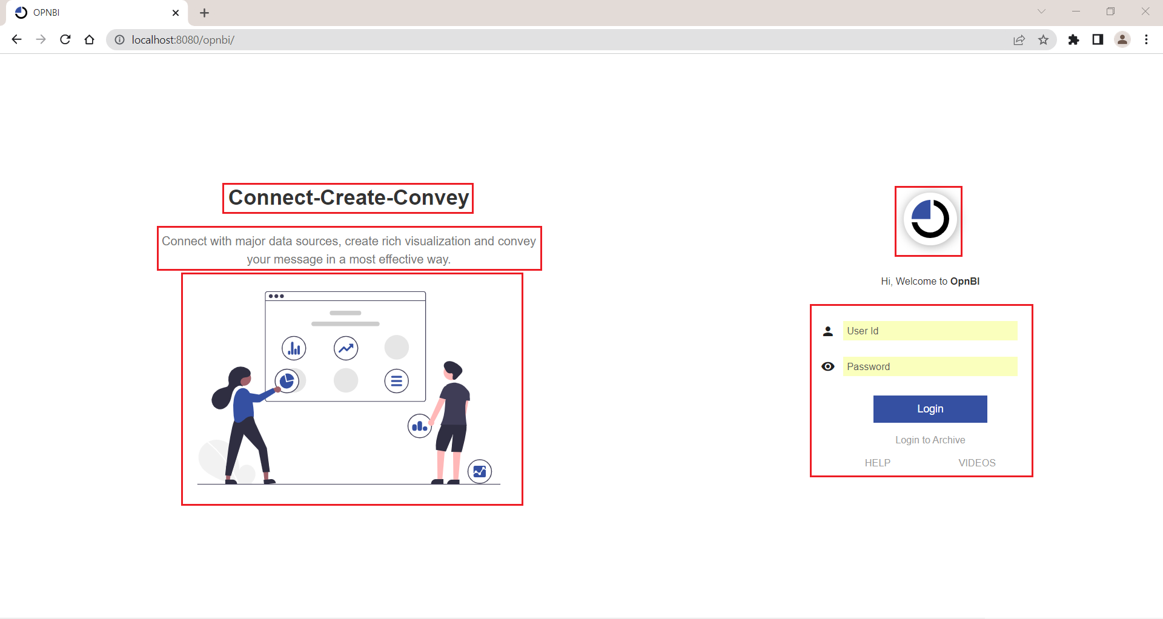Open the VIDEOS link

[x=976, y=463]
